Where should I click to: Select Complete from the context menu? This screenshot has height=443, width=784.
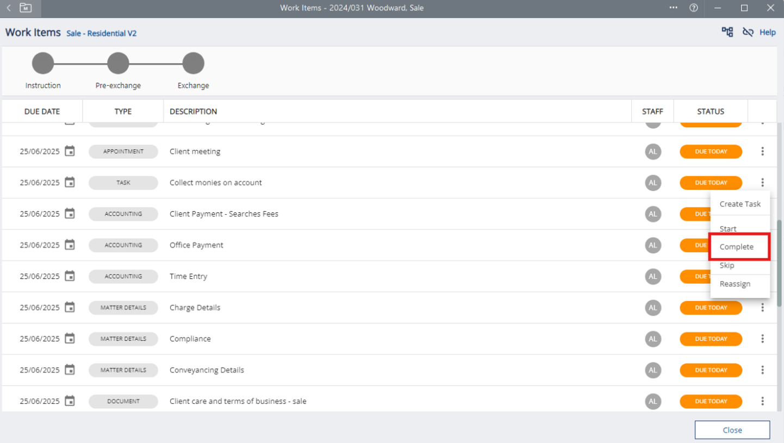(x=736, y=247)
